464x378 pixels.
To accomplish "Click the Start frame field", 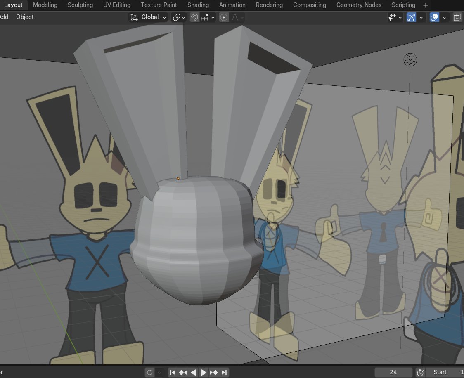I will click(445, 372).
